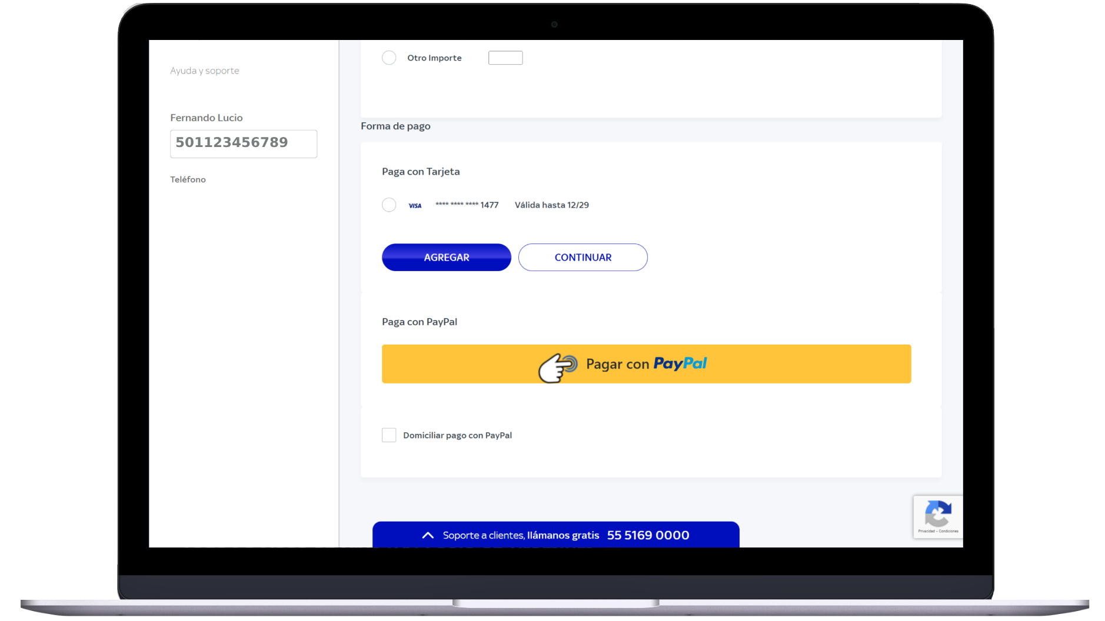Expand the support chevron arrow
The image size is (1105, 621).
pos(428,535)
